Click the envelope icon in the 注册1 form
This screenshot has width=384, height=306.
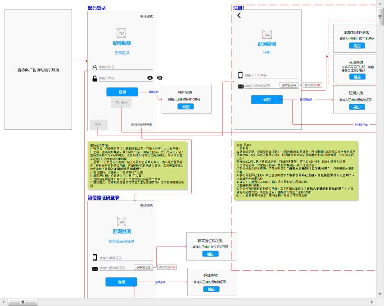(x=240, y=86)
